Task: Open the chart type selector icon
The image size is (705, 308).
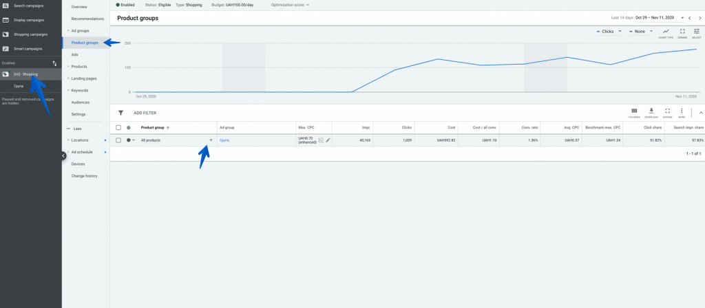Action: tap(665, 32)
